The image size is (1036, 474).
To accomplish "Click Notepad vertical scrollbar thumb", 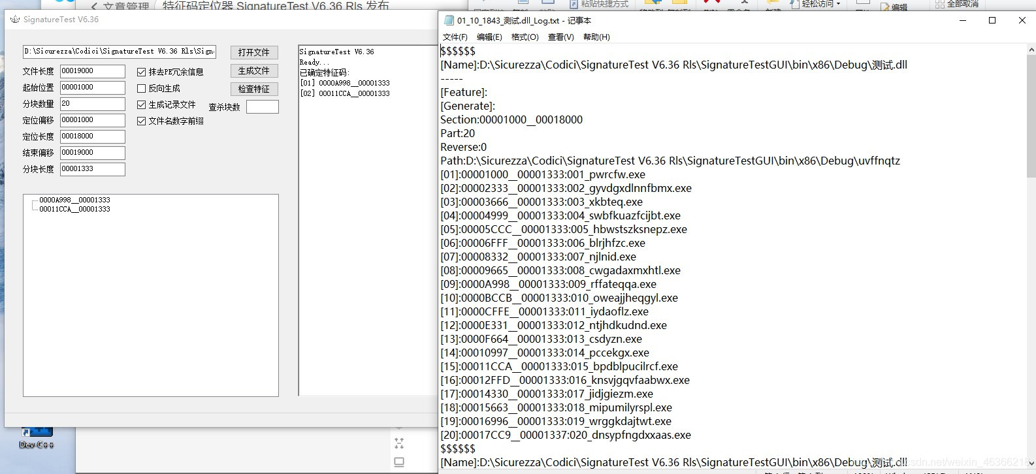I will 1031,116.
